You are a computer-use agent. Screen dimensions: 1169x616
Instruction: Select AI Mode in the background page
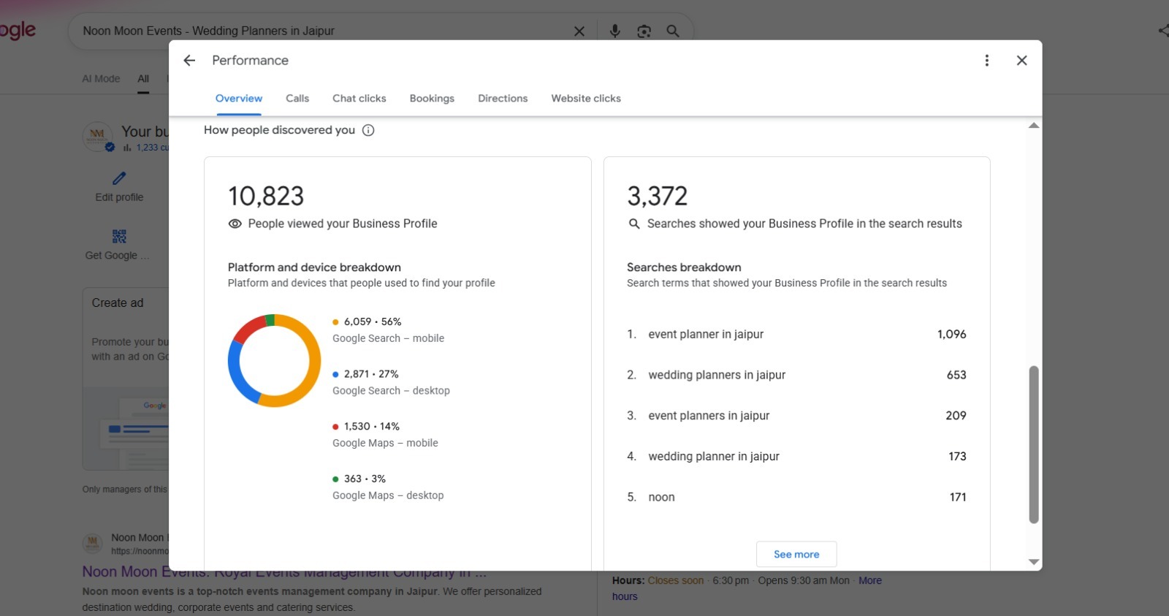[x=101, y=79]
